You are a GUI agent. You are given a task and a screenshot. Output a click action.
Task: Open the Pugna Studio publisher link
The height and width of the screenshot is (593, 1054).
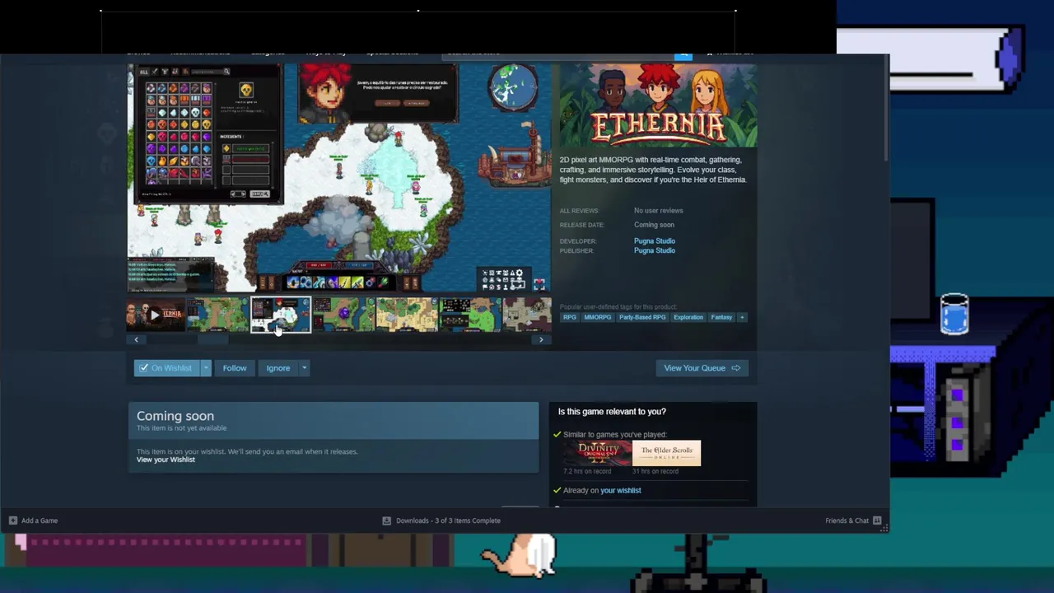[655, 250]
